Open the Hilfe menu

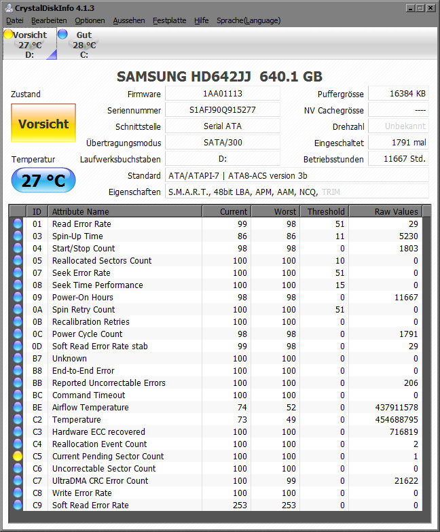tap(202, 20)
